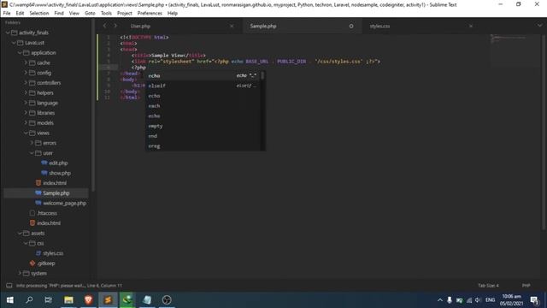
Task: Expand the controllers folder
Action: pyautogui.click(x=26, y=83)
